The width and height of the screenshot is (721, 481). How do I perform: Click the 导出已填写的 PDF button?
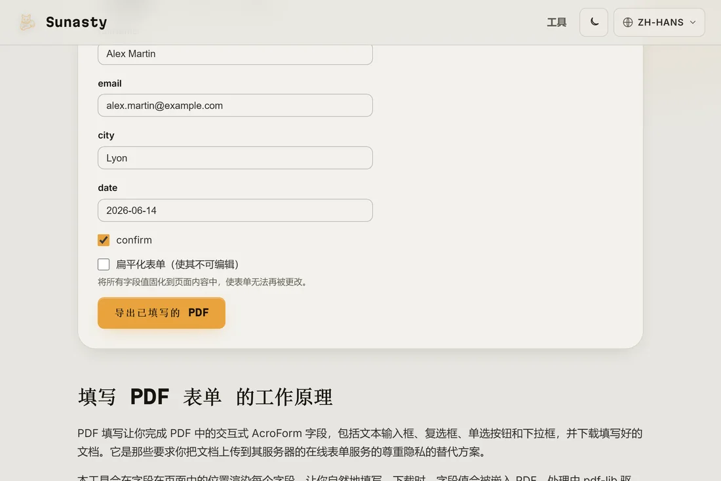tap(161, 313)
